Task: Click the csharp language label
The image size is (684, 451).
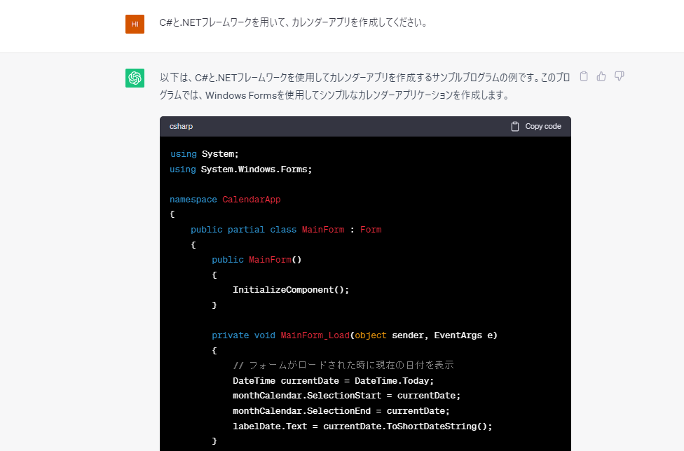Action: point(181,127)
